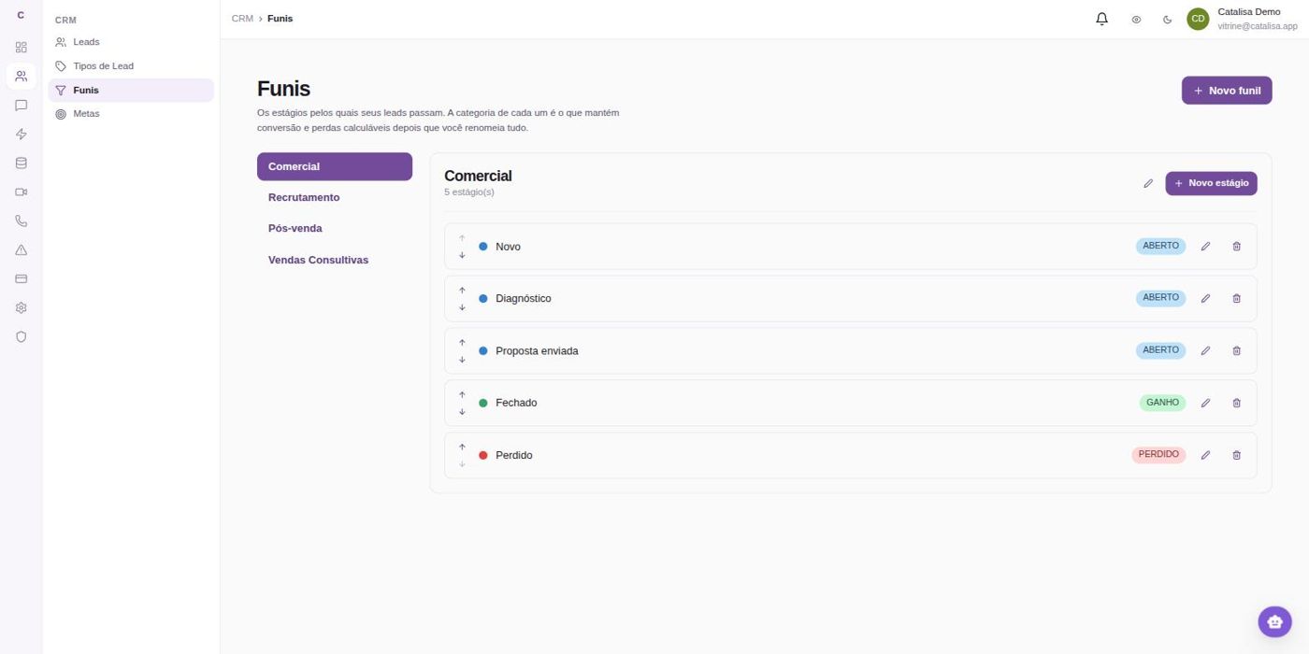1309x654 pixels.
Task: Open Metas menu item
Action: tap(131, 114)
